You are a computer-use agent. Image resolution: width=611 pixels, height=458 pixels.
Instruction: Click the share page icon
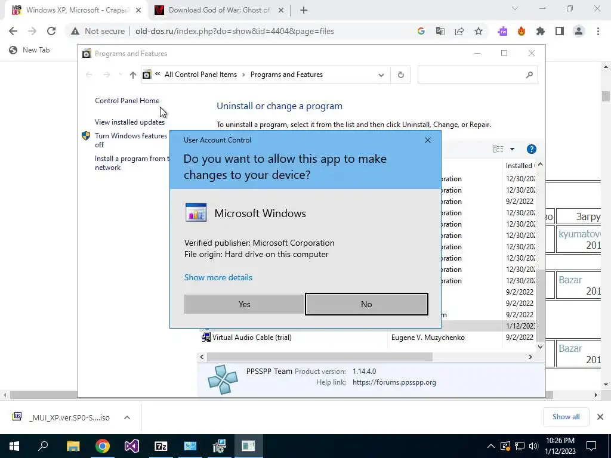[459, 31]
